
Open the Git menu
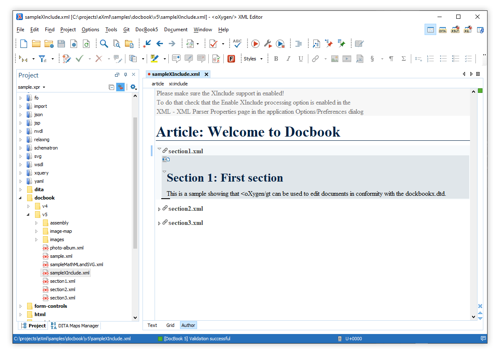click(x=126, y=30)
